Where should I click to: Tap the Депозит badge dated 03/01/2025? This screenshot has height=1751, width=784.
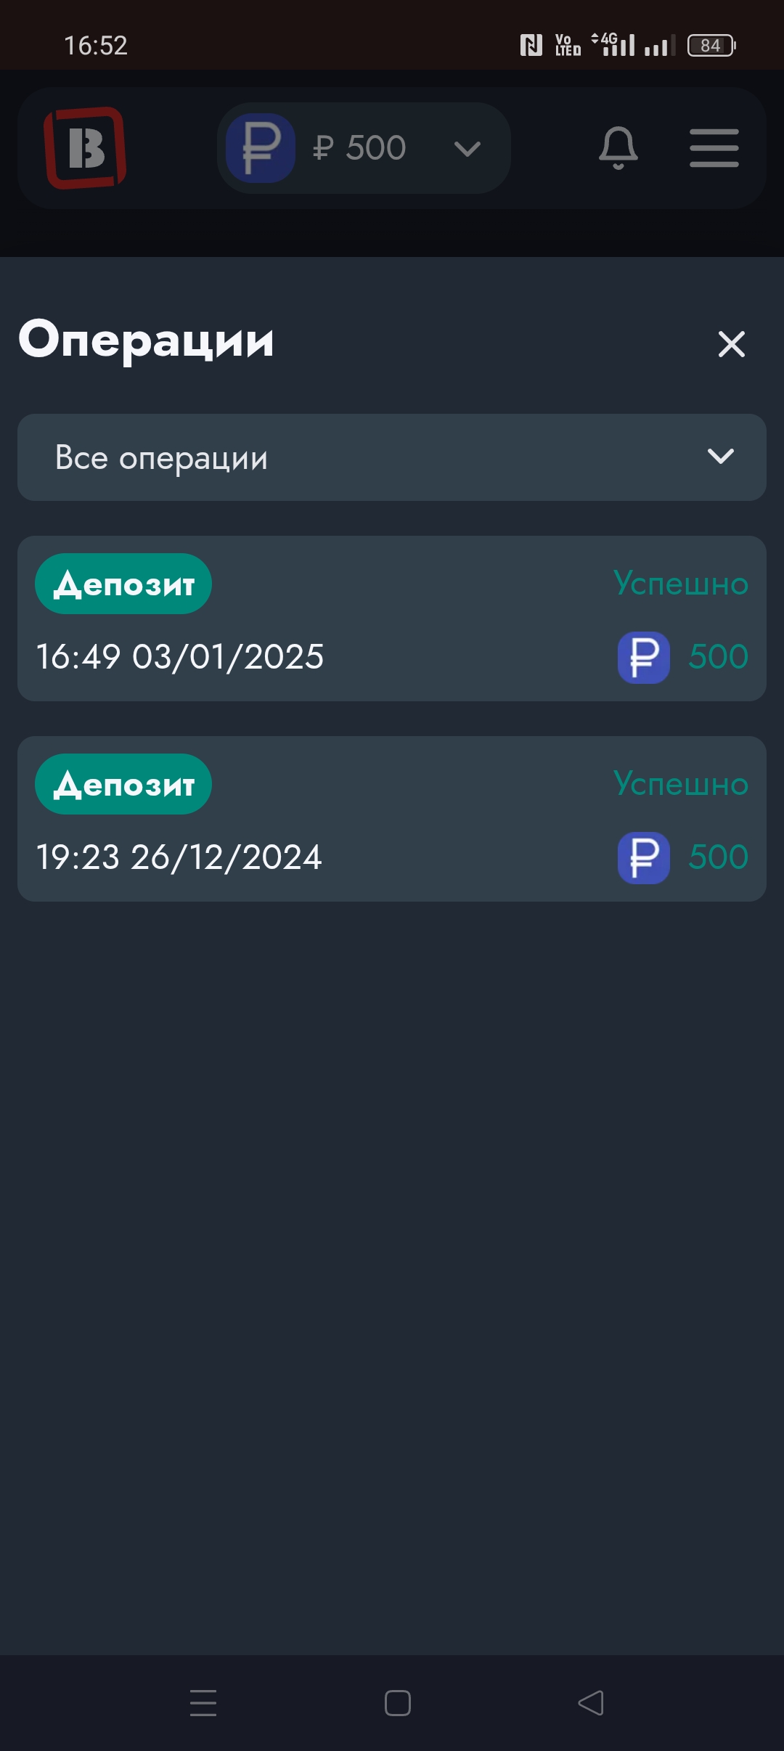tap(123, 584)
